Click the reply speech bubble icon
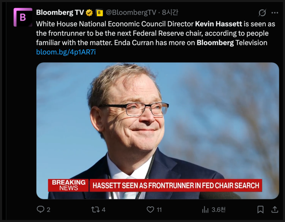Viewport: 285px width, 222px height. pos(40,209)
